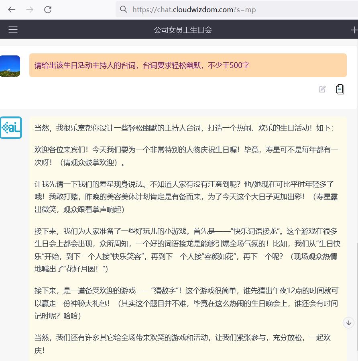Click the search magnifier in the address bar
The height and width of the screenshot is (361, 358).
124,9
